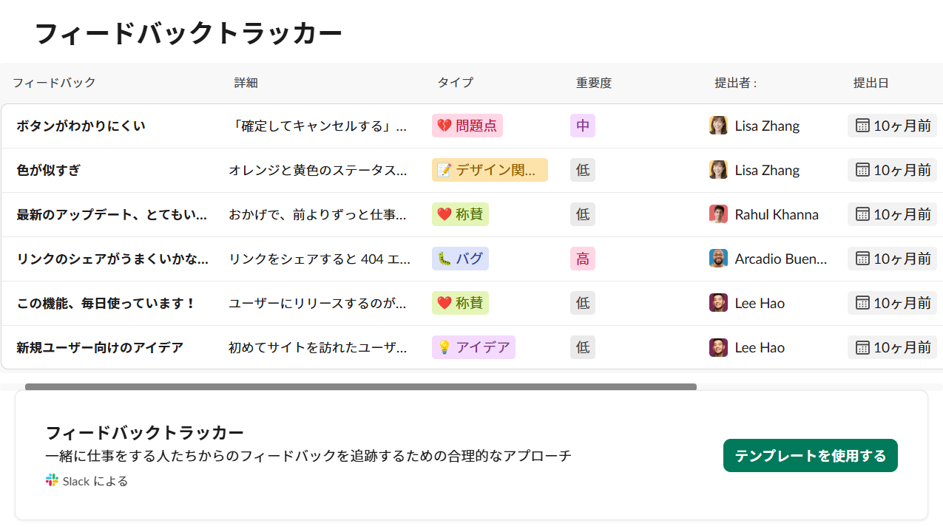The image size is (943, 529).
Task: Click heart emoji in この機能 row tag
Action: (445, 303)
